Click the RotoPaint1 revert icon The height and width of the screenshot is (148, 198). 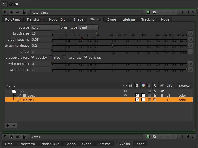[174, 12]
